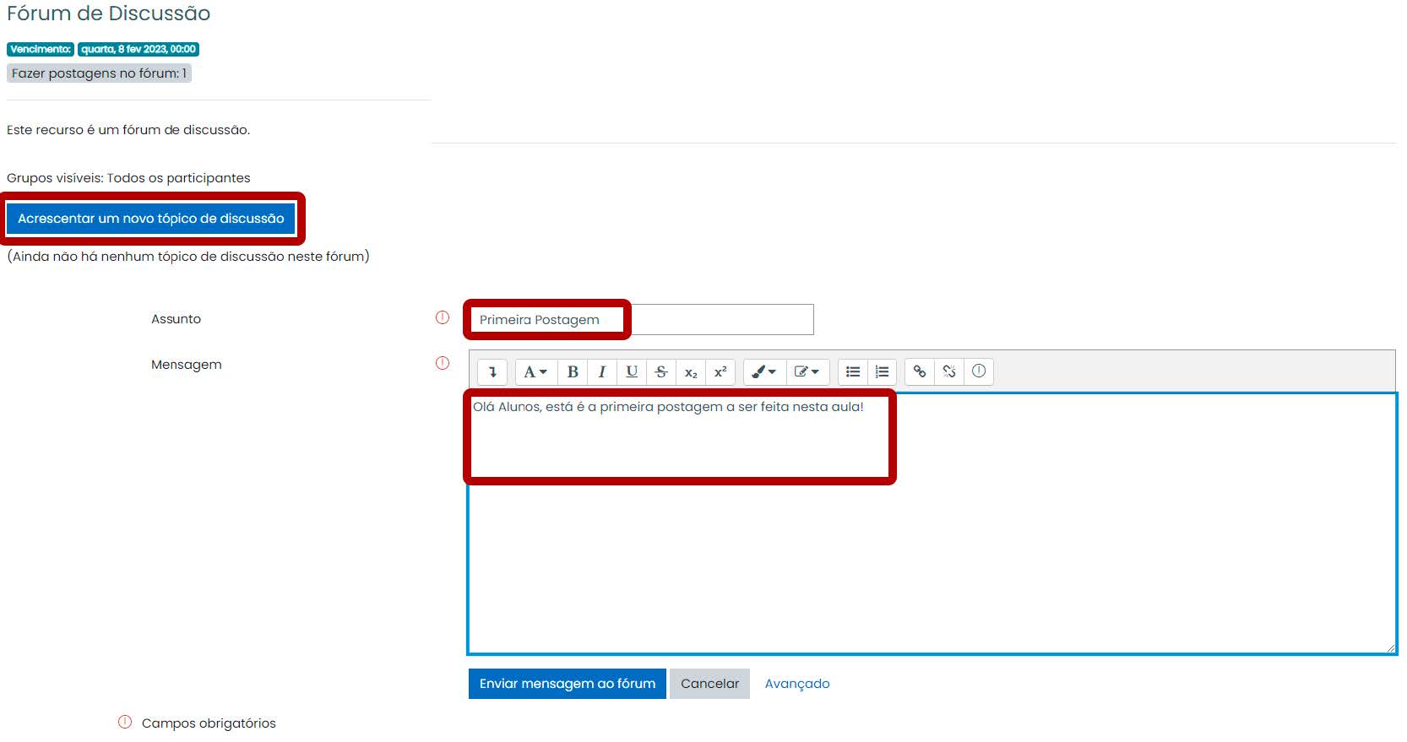Apply bold formatting

(573, 371)
